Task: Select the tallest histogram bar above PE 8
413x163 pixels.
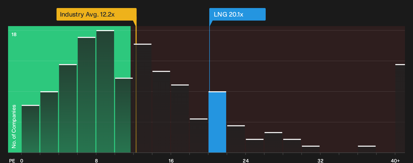Action: 105,92
